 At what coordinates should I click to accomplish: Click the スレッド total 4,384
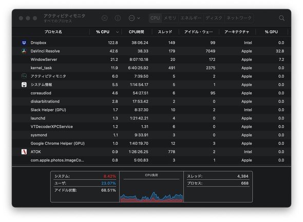pyautogui.click(x=243, y=176)
